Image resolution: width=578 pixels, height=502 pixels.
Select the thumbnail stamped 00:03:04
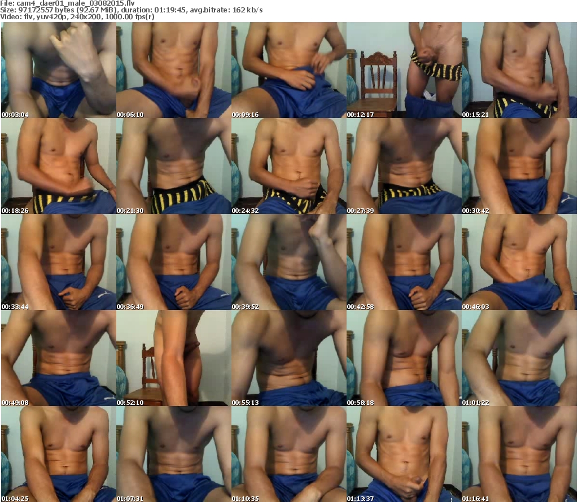tap(59, 70)
